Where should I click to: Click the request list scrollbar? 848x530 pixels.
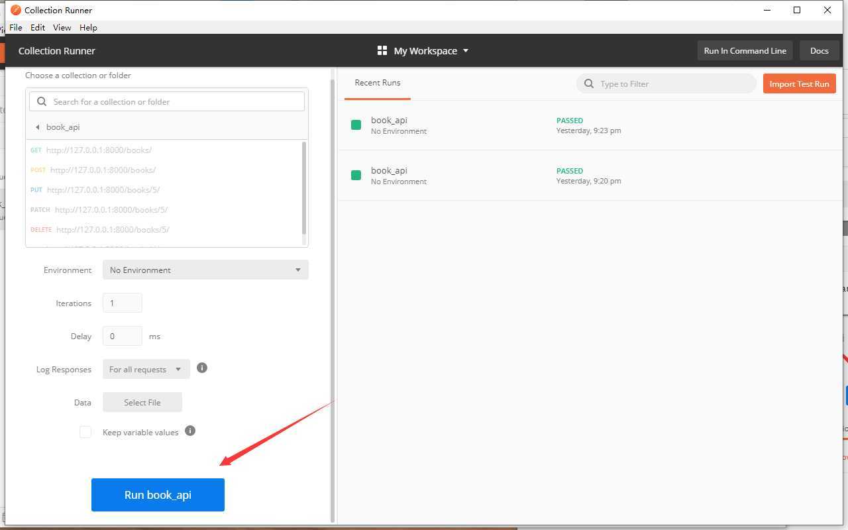(304, 188)
